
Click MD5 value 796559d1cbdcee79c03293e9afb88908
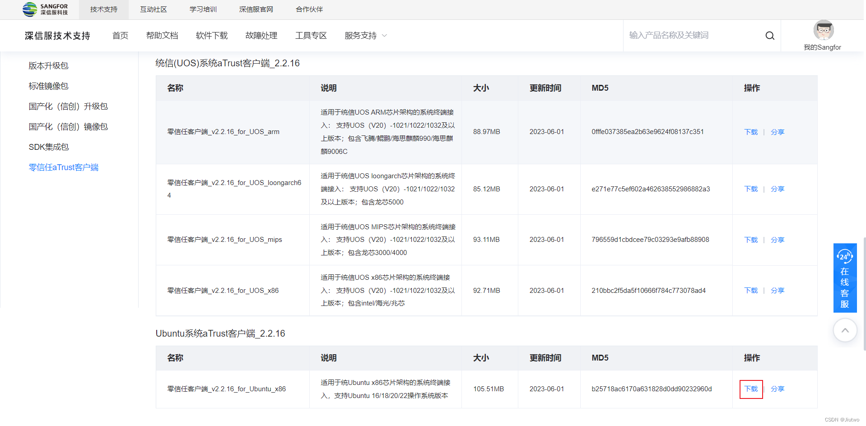(650, 240)
